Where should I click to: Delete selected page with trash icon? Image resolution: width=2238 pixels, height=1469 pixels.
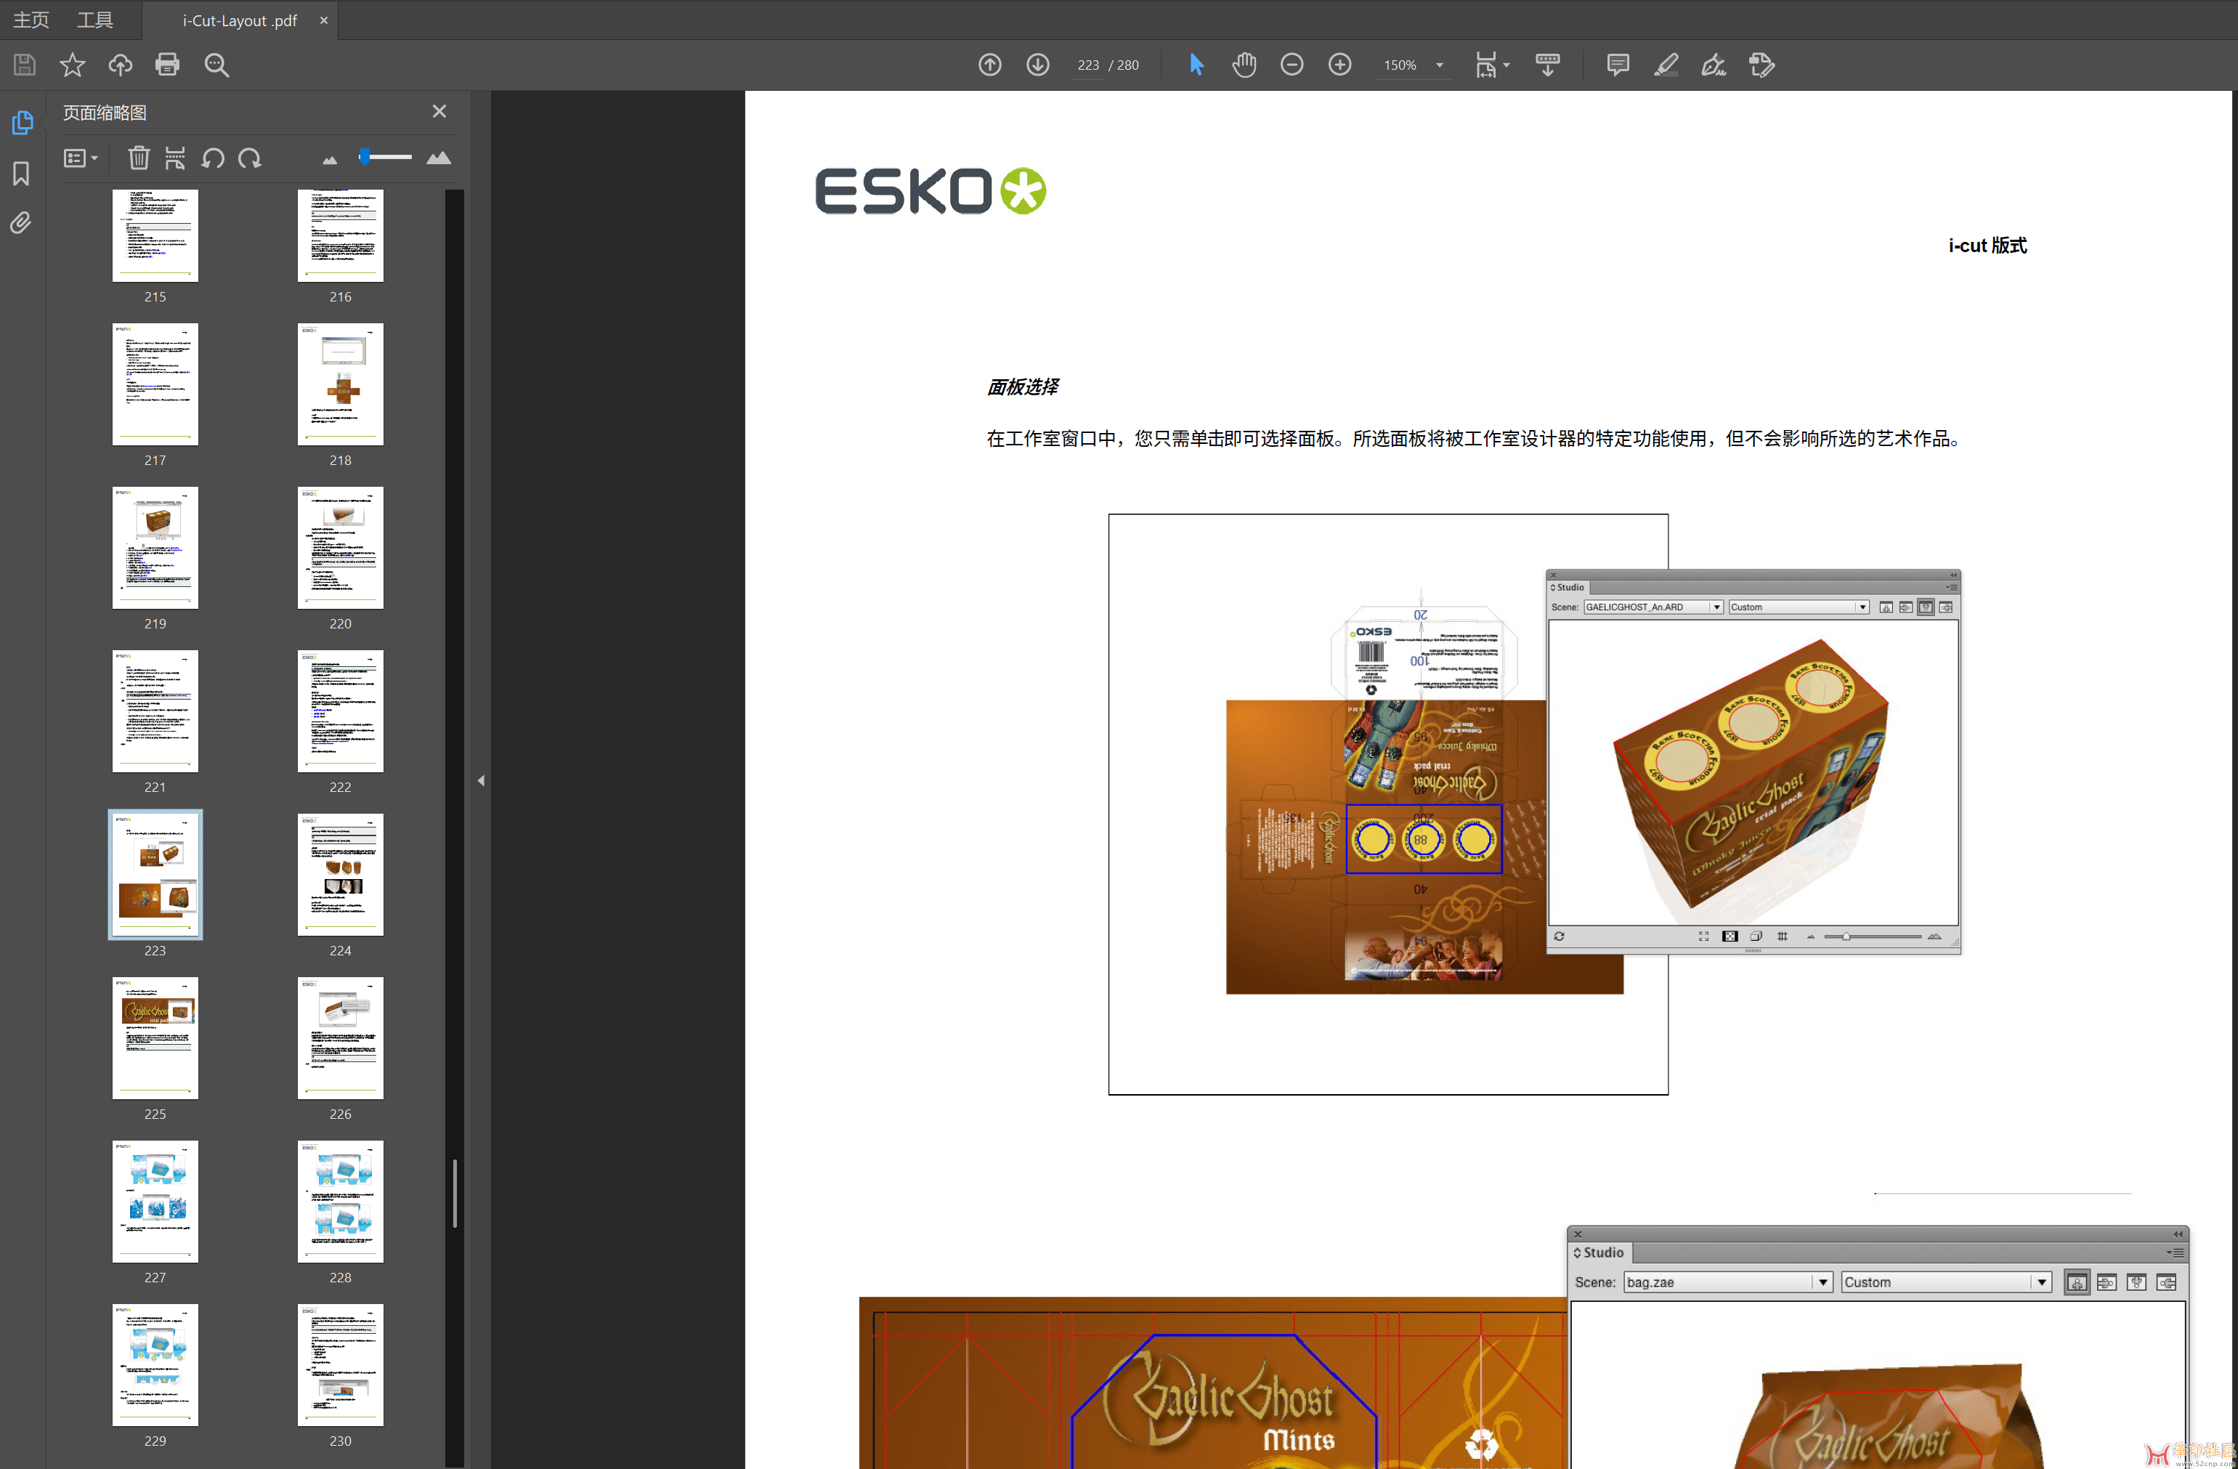(138, 158)
